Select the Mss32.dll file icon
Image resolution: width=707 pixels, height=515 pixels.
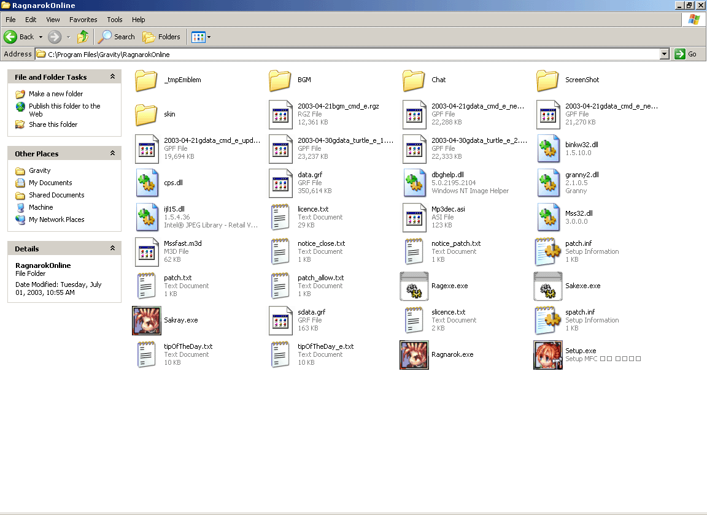tap(548, 217)
